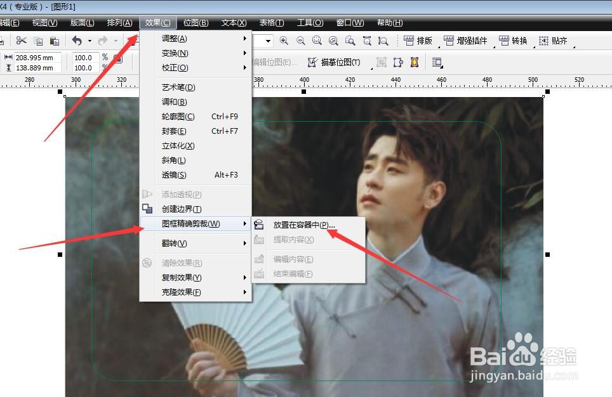This screenshot has width=612, height=397.
Task: Expand the 校正 Correction submenu
Action: coord(195,67)
